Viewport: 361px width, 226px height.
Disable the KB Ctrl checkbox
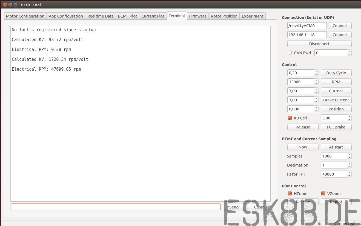290,118
